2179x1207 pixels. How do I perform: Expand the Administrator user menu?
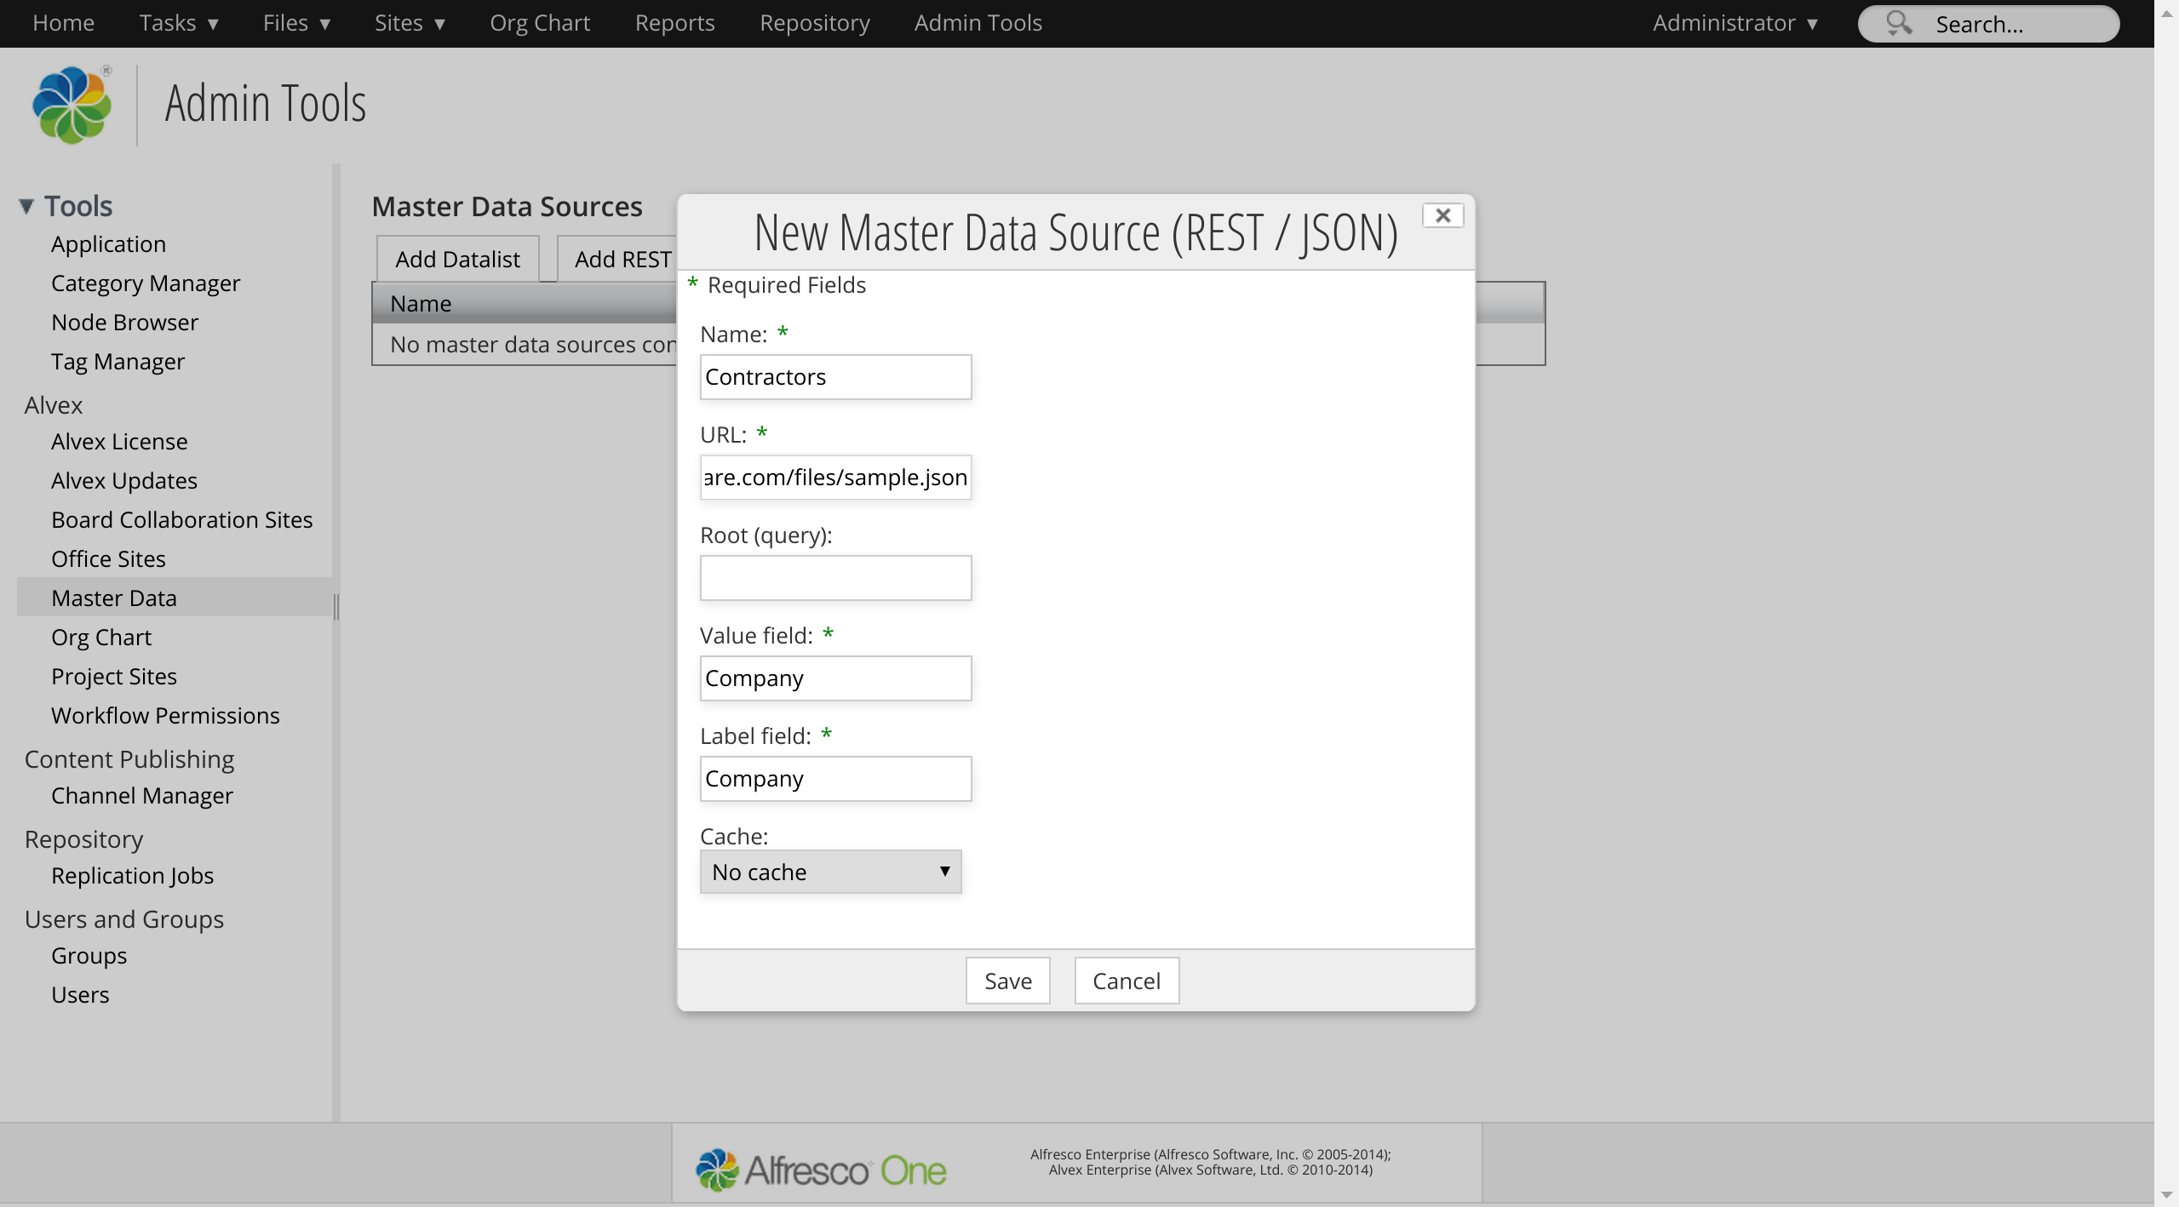pos(1735,23)
